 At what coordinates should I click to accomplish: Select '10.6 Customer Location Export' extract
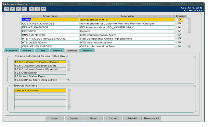tap(40, 66)
